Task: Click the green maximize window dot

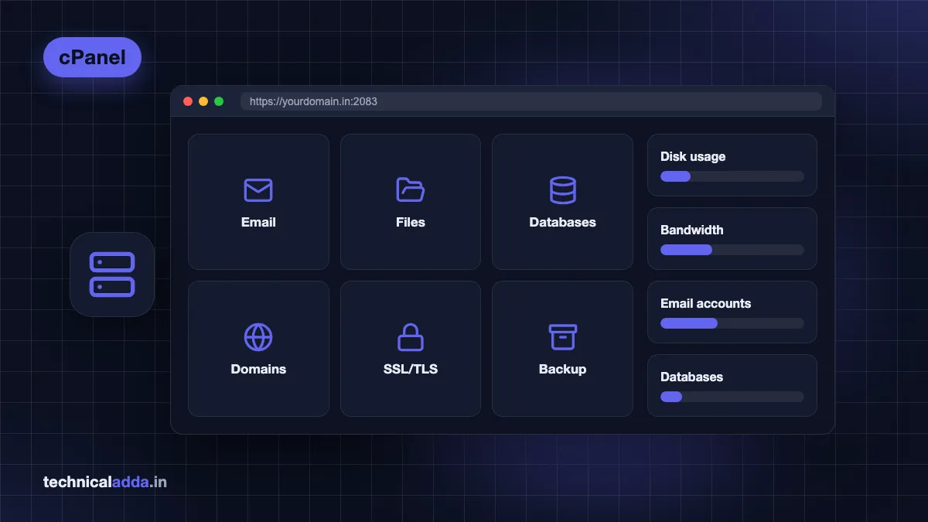Action: click(219, 101)
